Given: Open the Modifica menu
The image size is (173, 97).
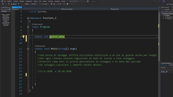Looking at the screenshot, I should 9,1.
